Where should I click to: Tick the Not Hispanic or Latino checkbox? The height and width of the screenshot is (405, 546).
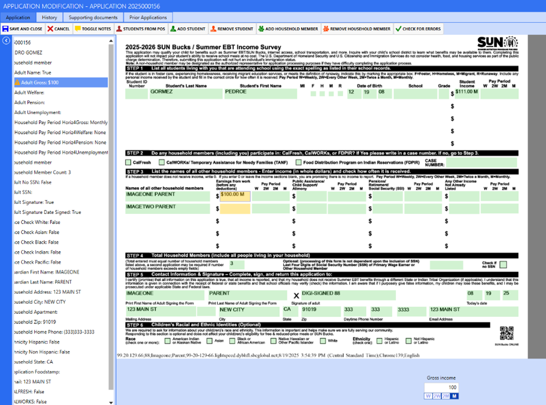(x=409, y=341)
